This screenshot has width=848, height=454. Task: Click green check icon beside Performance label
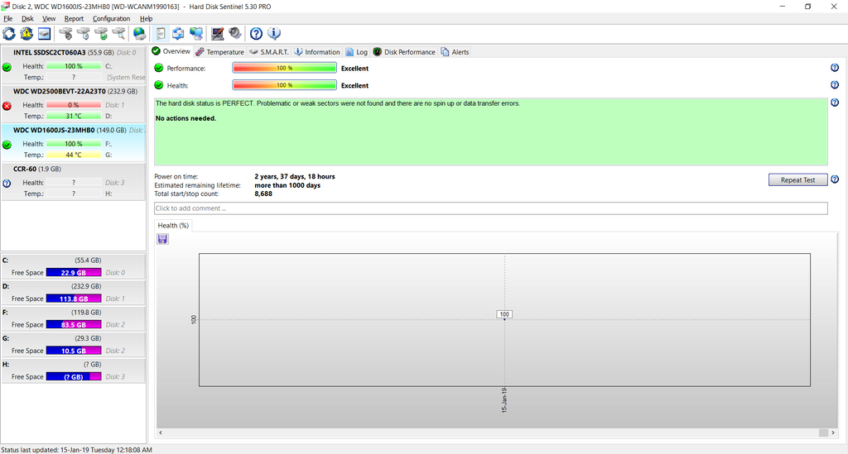click(158, 68)
